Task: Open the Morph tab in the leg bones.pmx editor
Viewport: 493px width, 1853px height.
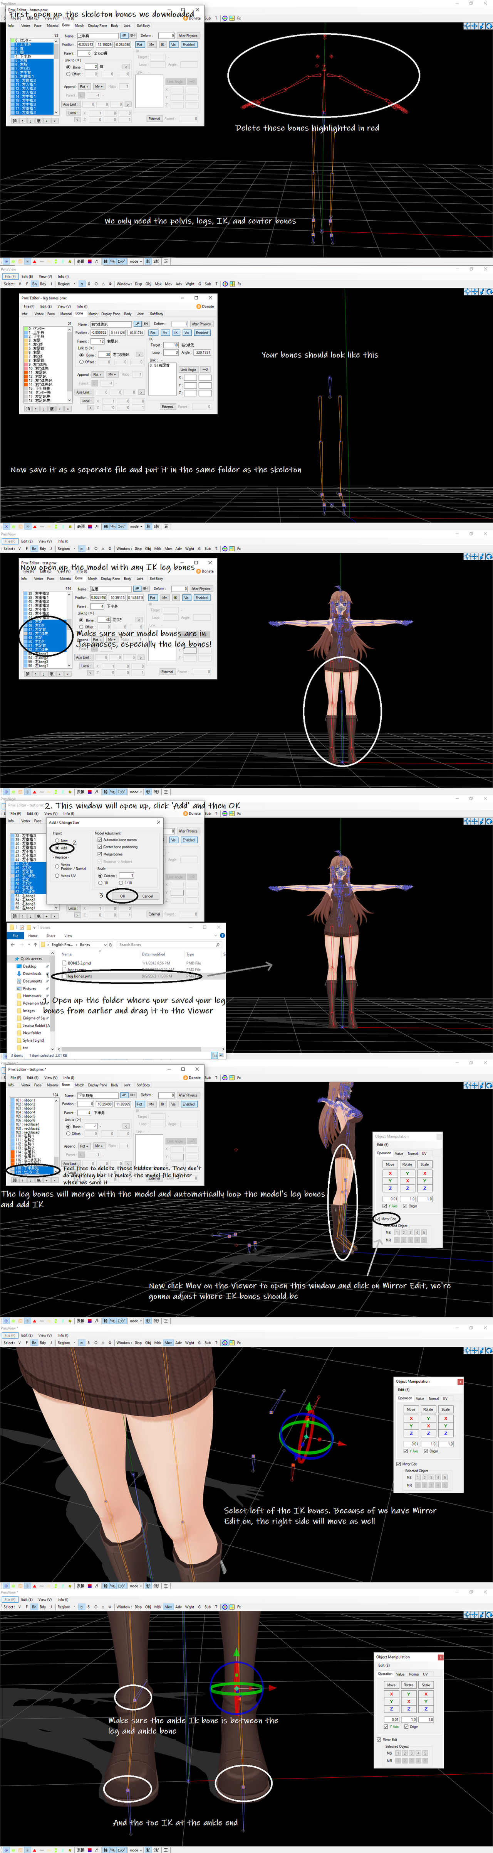Action: [x=92, y=314]
